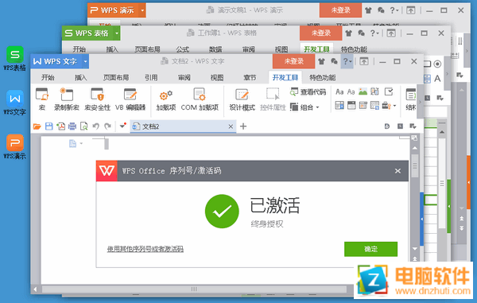Image resolution: width=477 pixels, height=303 pixels.
Task: Open 引用 references tab
Action: tap(151, 78)
